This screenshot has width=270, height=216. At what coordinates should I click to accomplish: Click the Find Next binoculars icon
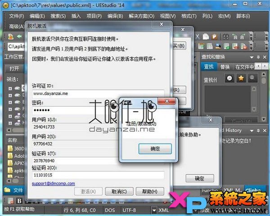pyautogui.click(x=243, y=36)
